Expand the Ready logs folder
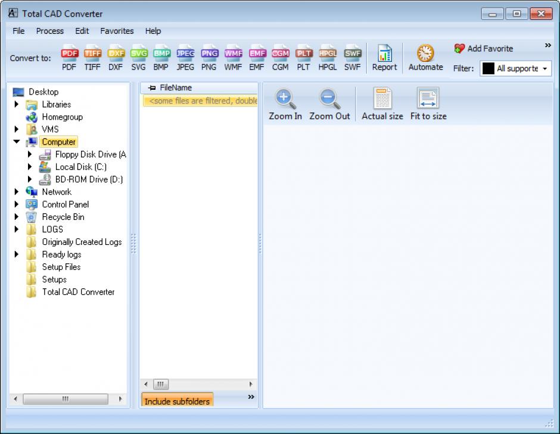 (17, 254)
